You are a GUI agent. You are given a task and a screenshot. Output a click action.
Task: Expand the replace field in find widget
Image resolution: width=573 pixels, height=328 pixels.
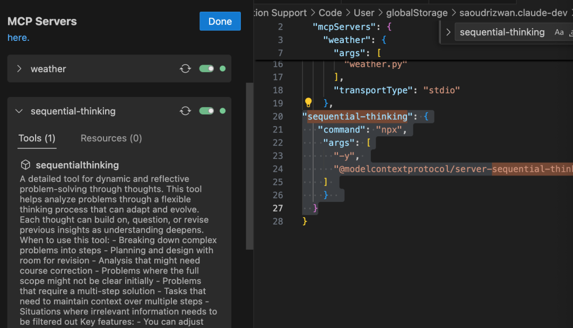click(448, 32)
